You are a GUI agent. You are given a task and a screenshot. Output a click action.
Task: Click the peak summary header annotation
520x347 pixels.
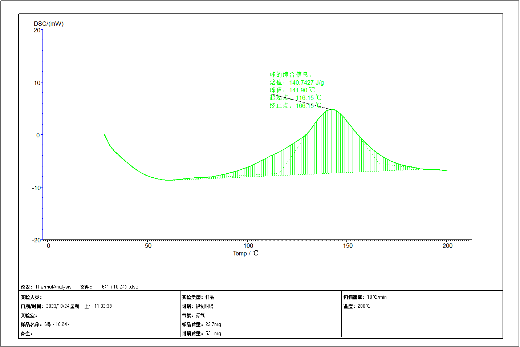coord(291,74)
